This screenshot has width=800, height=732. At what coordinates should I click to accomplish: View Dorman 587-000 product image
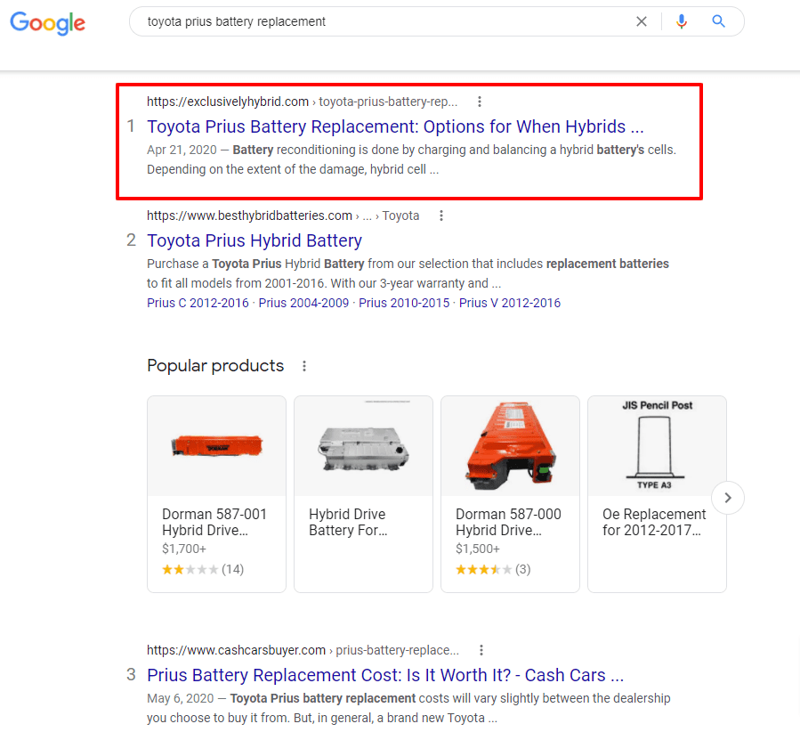(x=510, y=446)
